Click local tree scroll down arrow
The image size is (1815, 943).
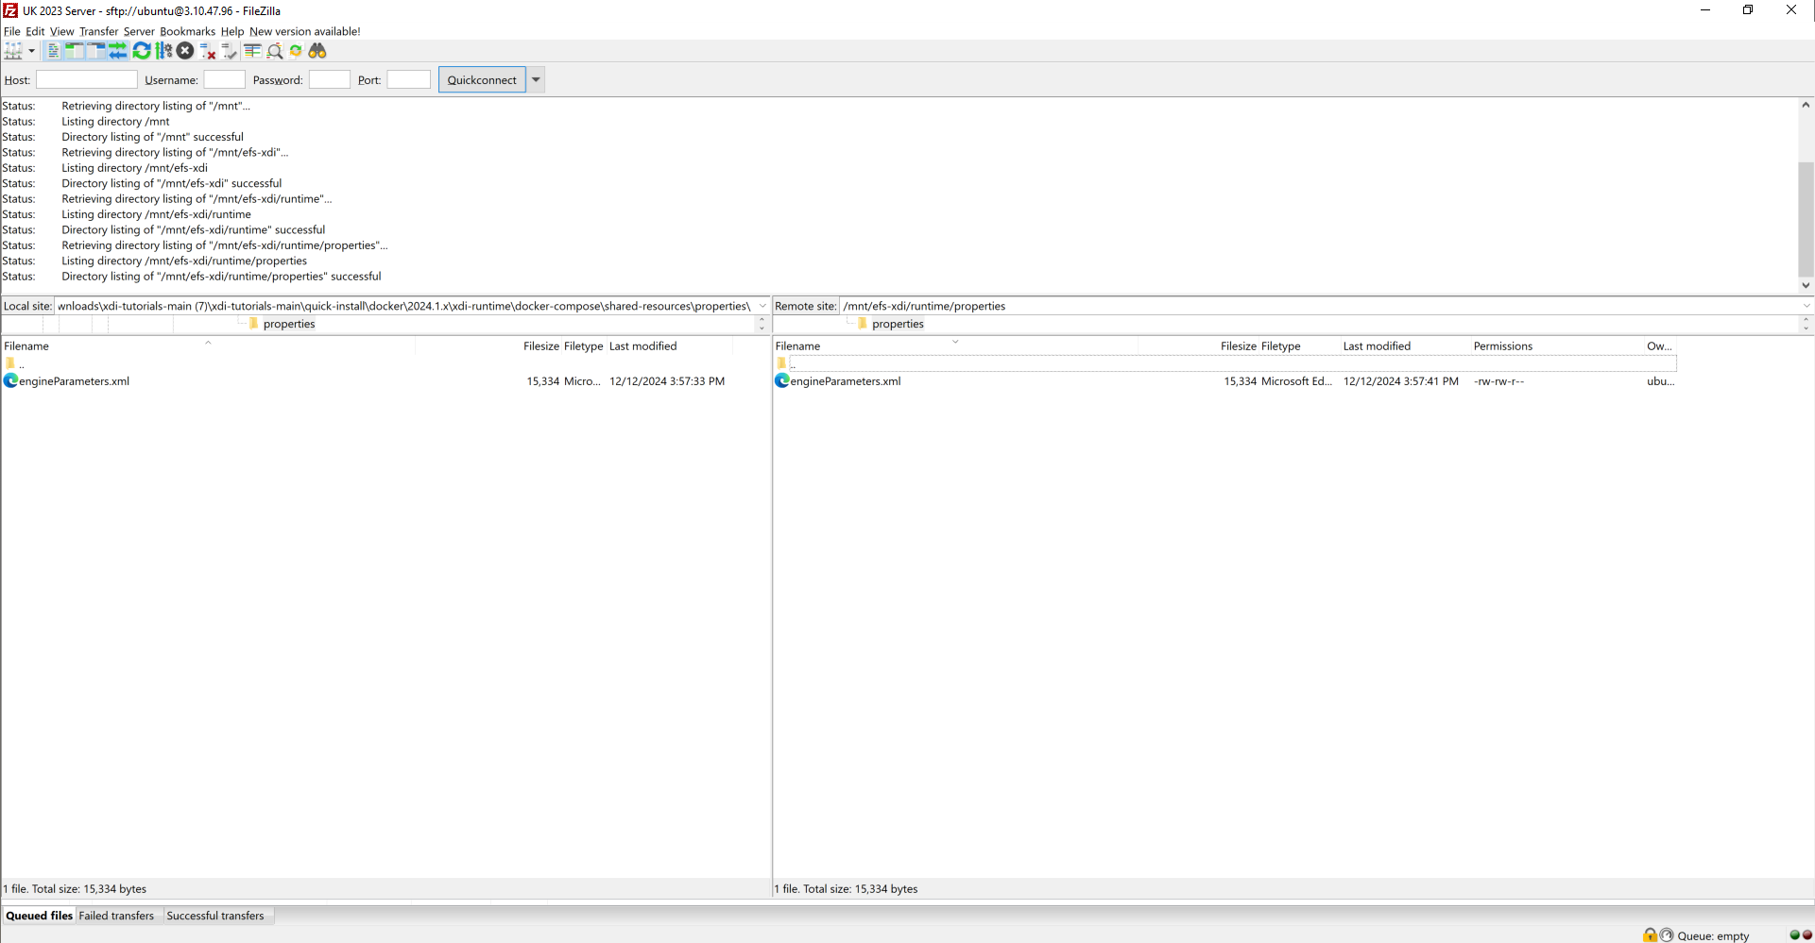pyautogui.click(x=762, y=328)
